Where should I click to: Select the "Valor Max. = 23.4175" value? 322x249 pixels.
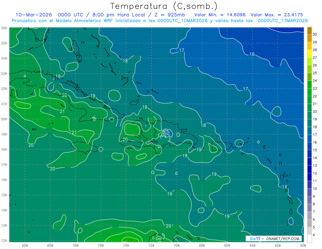tap(277, 15)
